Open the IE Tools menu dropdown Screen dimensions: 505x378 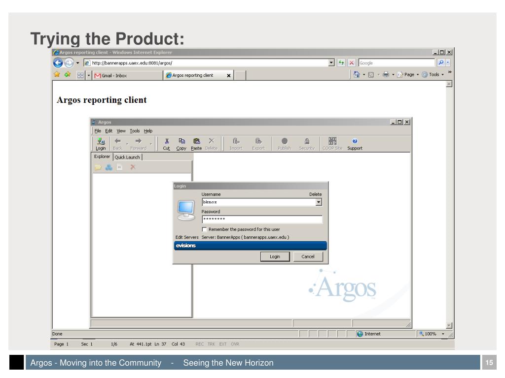(433, 75)
